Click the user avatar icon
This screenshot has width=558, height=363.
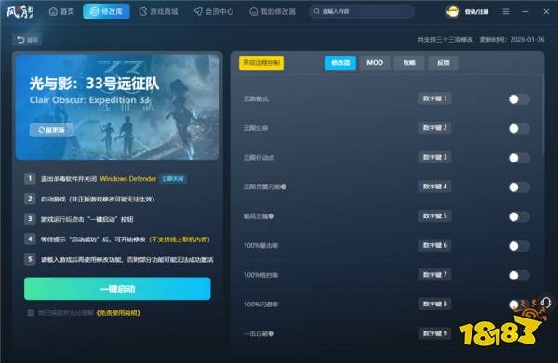coord(453,12)
